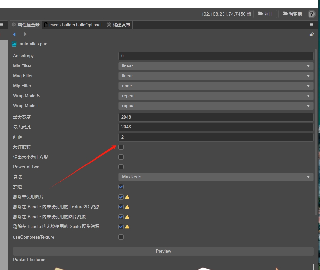Click the Anisotropy input field
320x270 pixels.
216,56
